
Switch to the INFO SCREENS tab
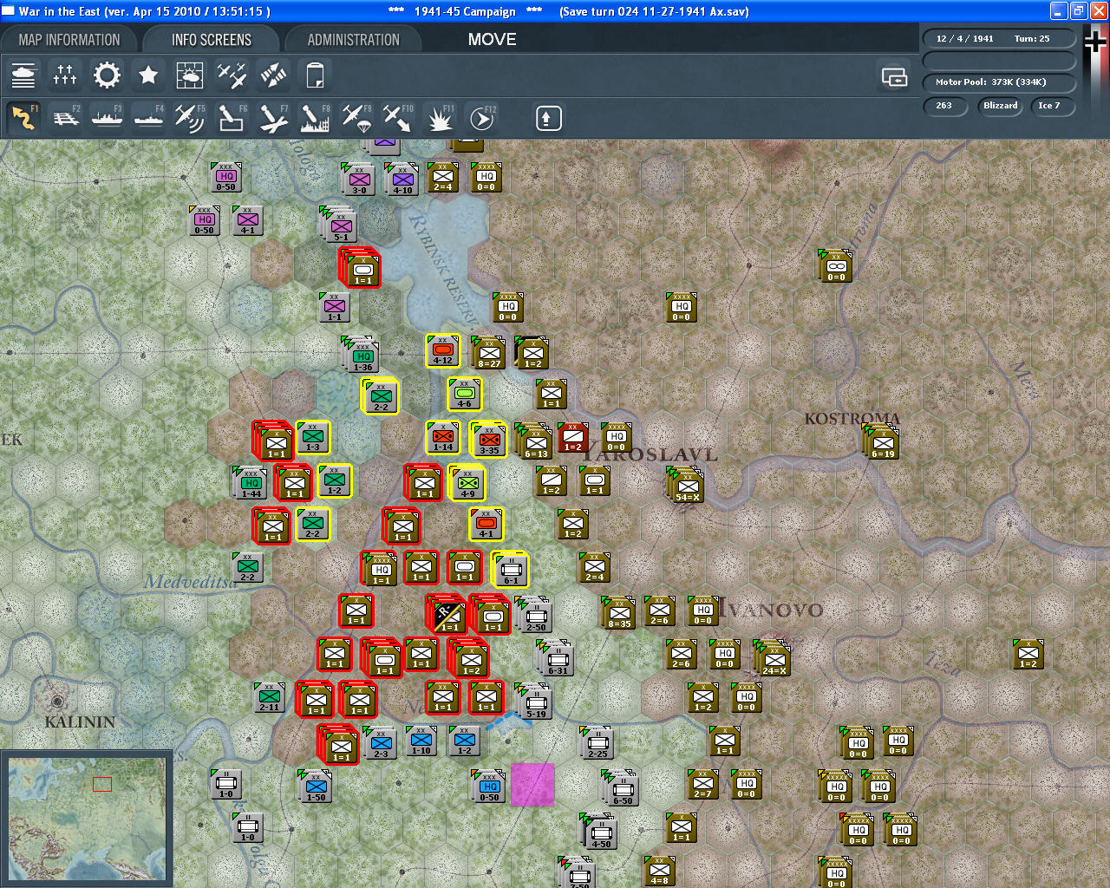212,40
